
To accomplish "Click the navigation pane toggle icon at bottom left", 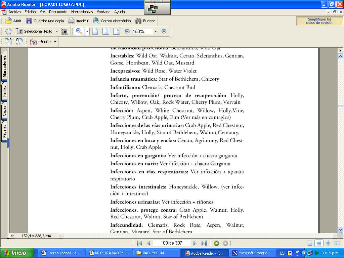I will pyautogui.click(x=12, y=236).
